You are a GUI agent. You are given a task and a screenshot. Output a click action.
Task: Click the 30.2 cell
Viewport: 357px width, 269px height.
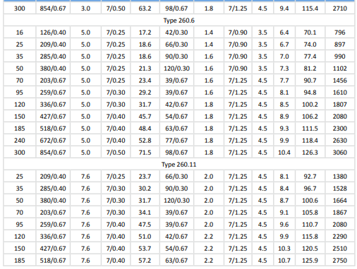click(x=145, y=189)
